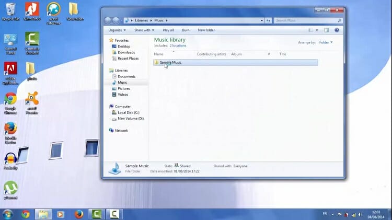Open address bar previous locations dropdown
The height and width of the screenshot is (220, 392).
[262, 20]
